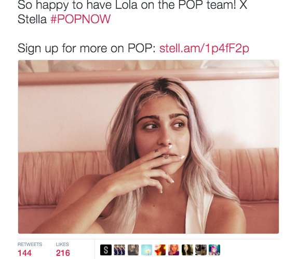Viewport: 297px width, 259px height.
Task: Open the pink-haired user avatar
Action: click(x=214, y=250)
